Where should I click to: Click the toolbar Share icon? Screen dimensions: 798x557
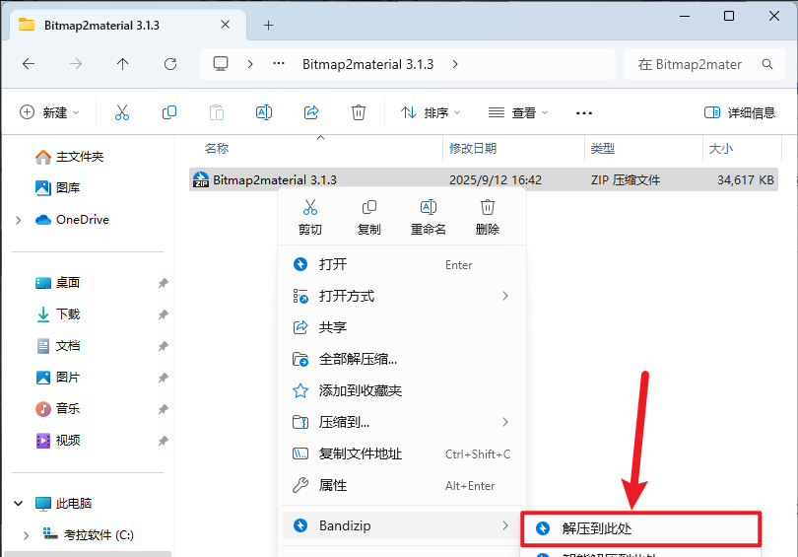point(311,112)
